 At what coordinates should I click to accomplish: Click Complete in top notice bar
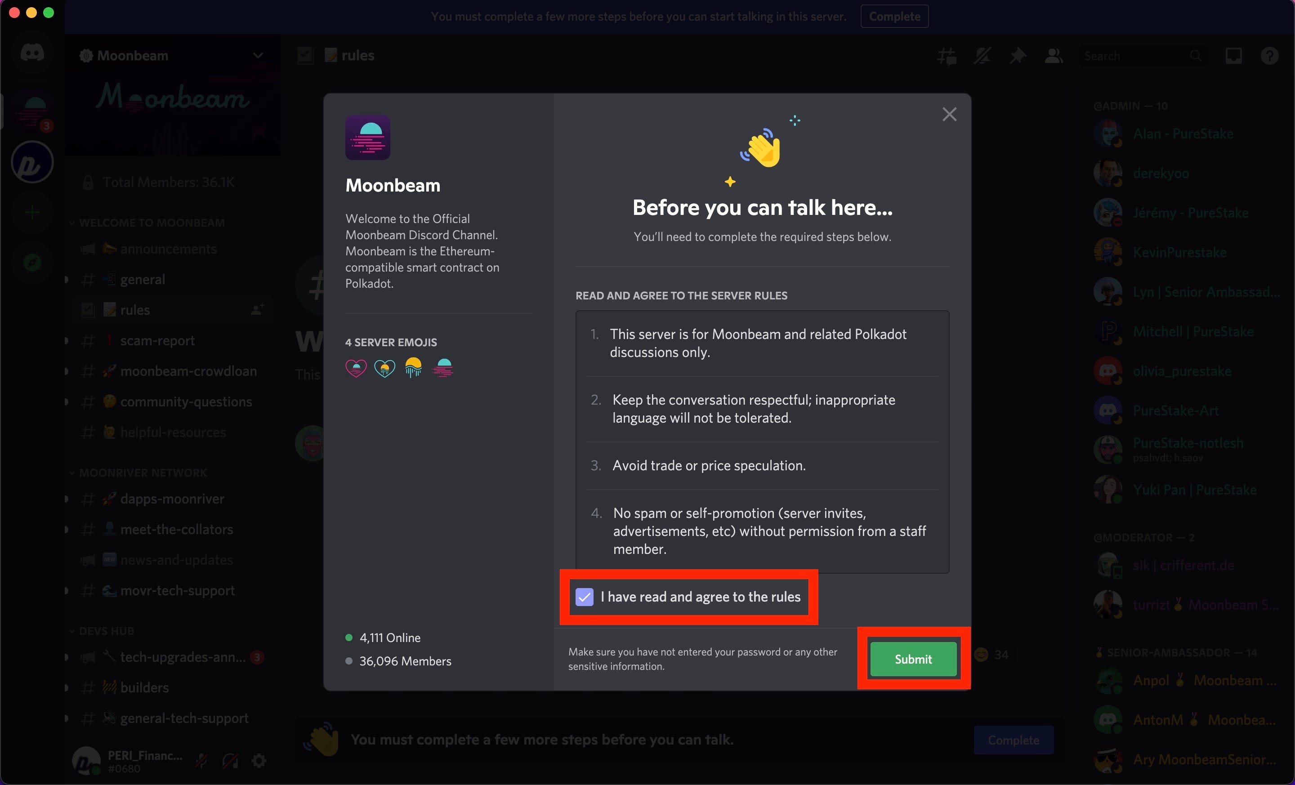pos(894,16)
